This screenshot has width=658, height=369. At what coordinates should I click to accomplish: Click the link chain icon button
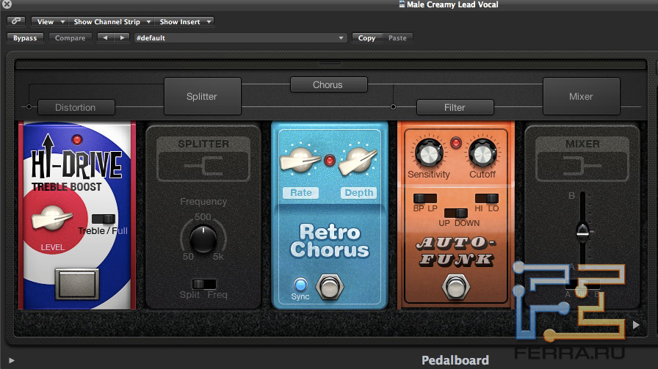16,22
